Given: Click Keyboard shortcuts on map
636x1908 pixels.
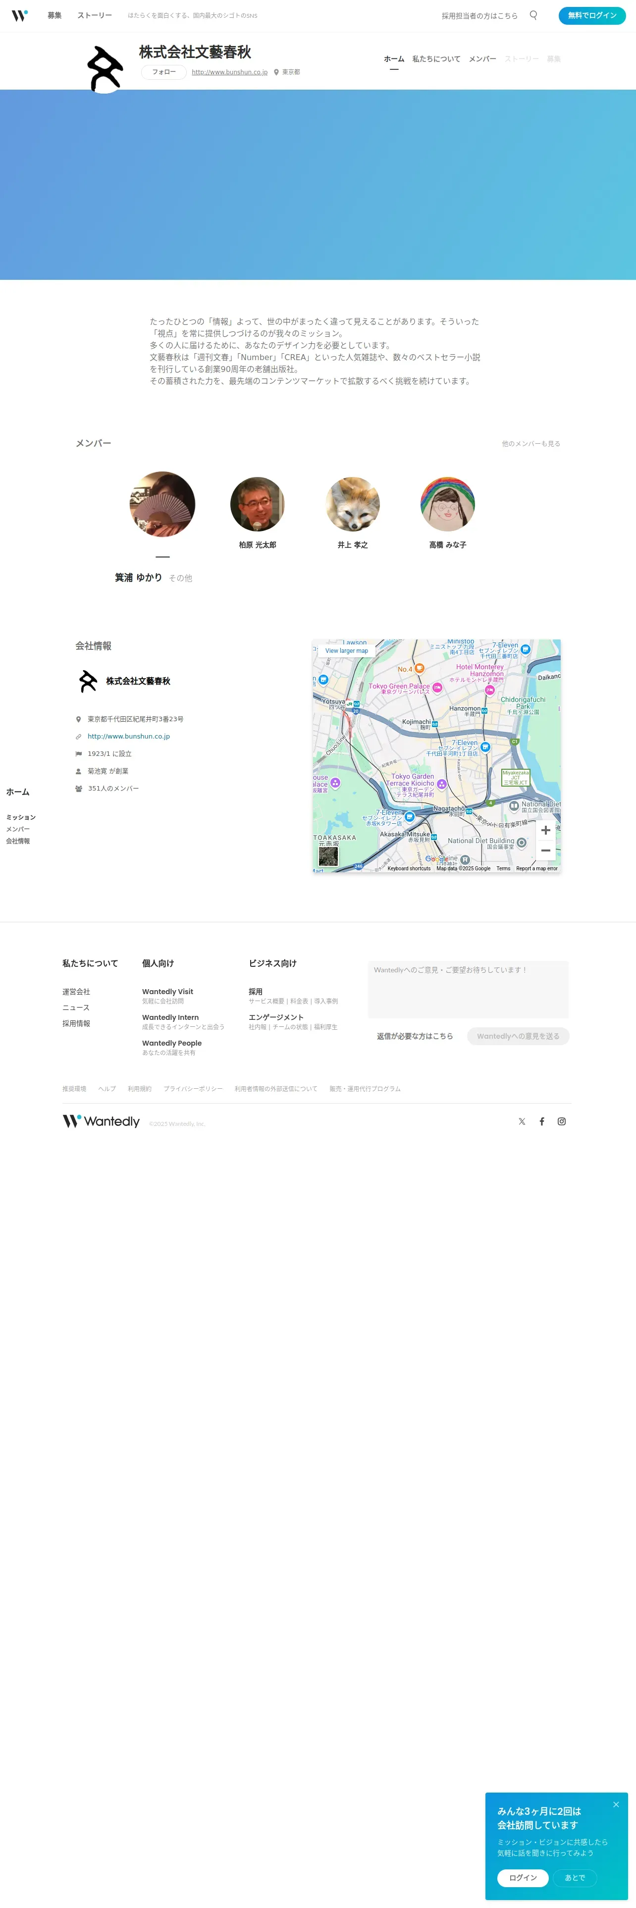Looking at the screenshot, I should click(409, 868).
